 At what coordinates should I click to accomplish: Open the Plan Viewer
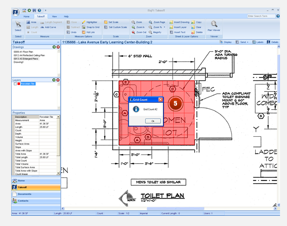[x=214, y=27]
